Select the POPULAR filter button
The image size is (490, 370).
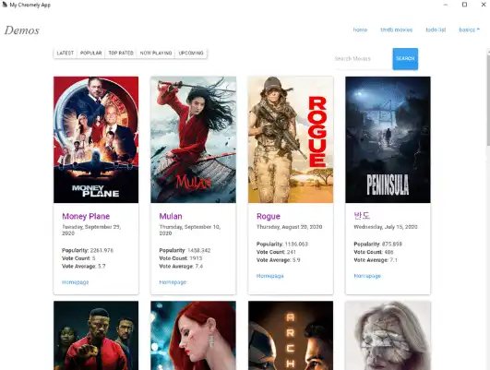point(91,54)
